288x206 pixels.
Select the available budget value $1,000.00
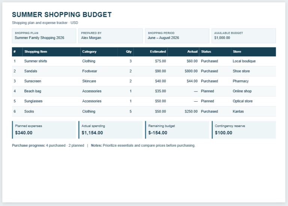[222, 38]
